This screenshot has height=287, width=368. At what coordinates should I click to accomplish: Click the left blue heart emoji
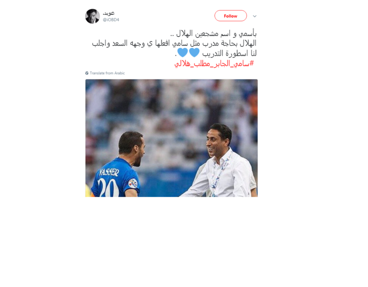pyautogui.click(x=183, y=52)
